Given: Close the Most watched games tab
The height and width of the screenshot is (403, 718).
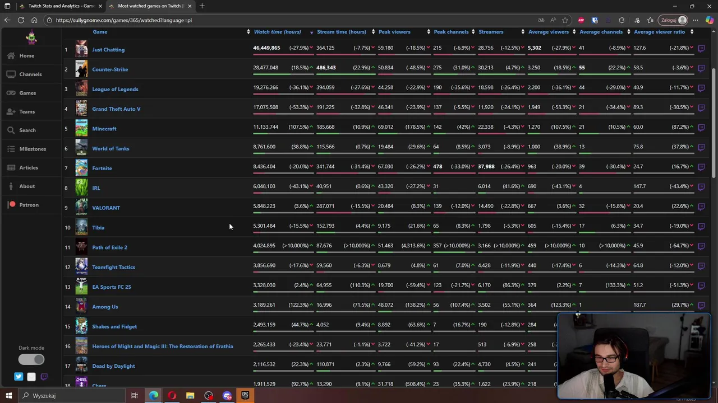Looking at the screenshot, I should tap(190, 6).
